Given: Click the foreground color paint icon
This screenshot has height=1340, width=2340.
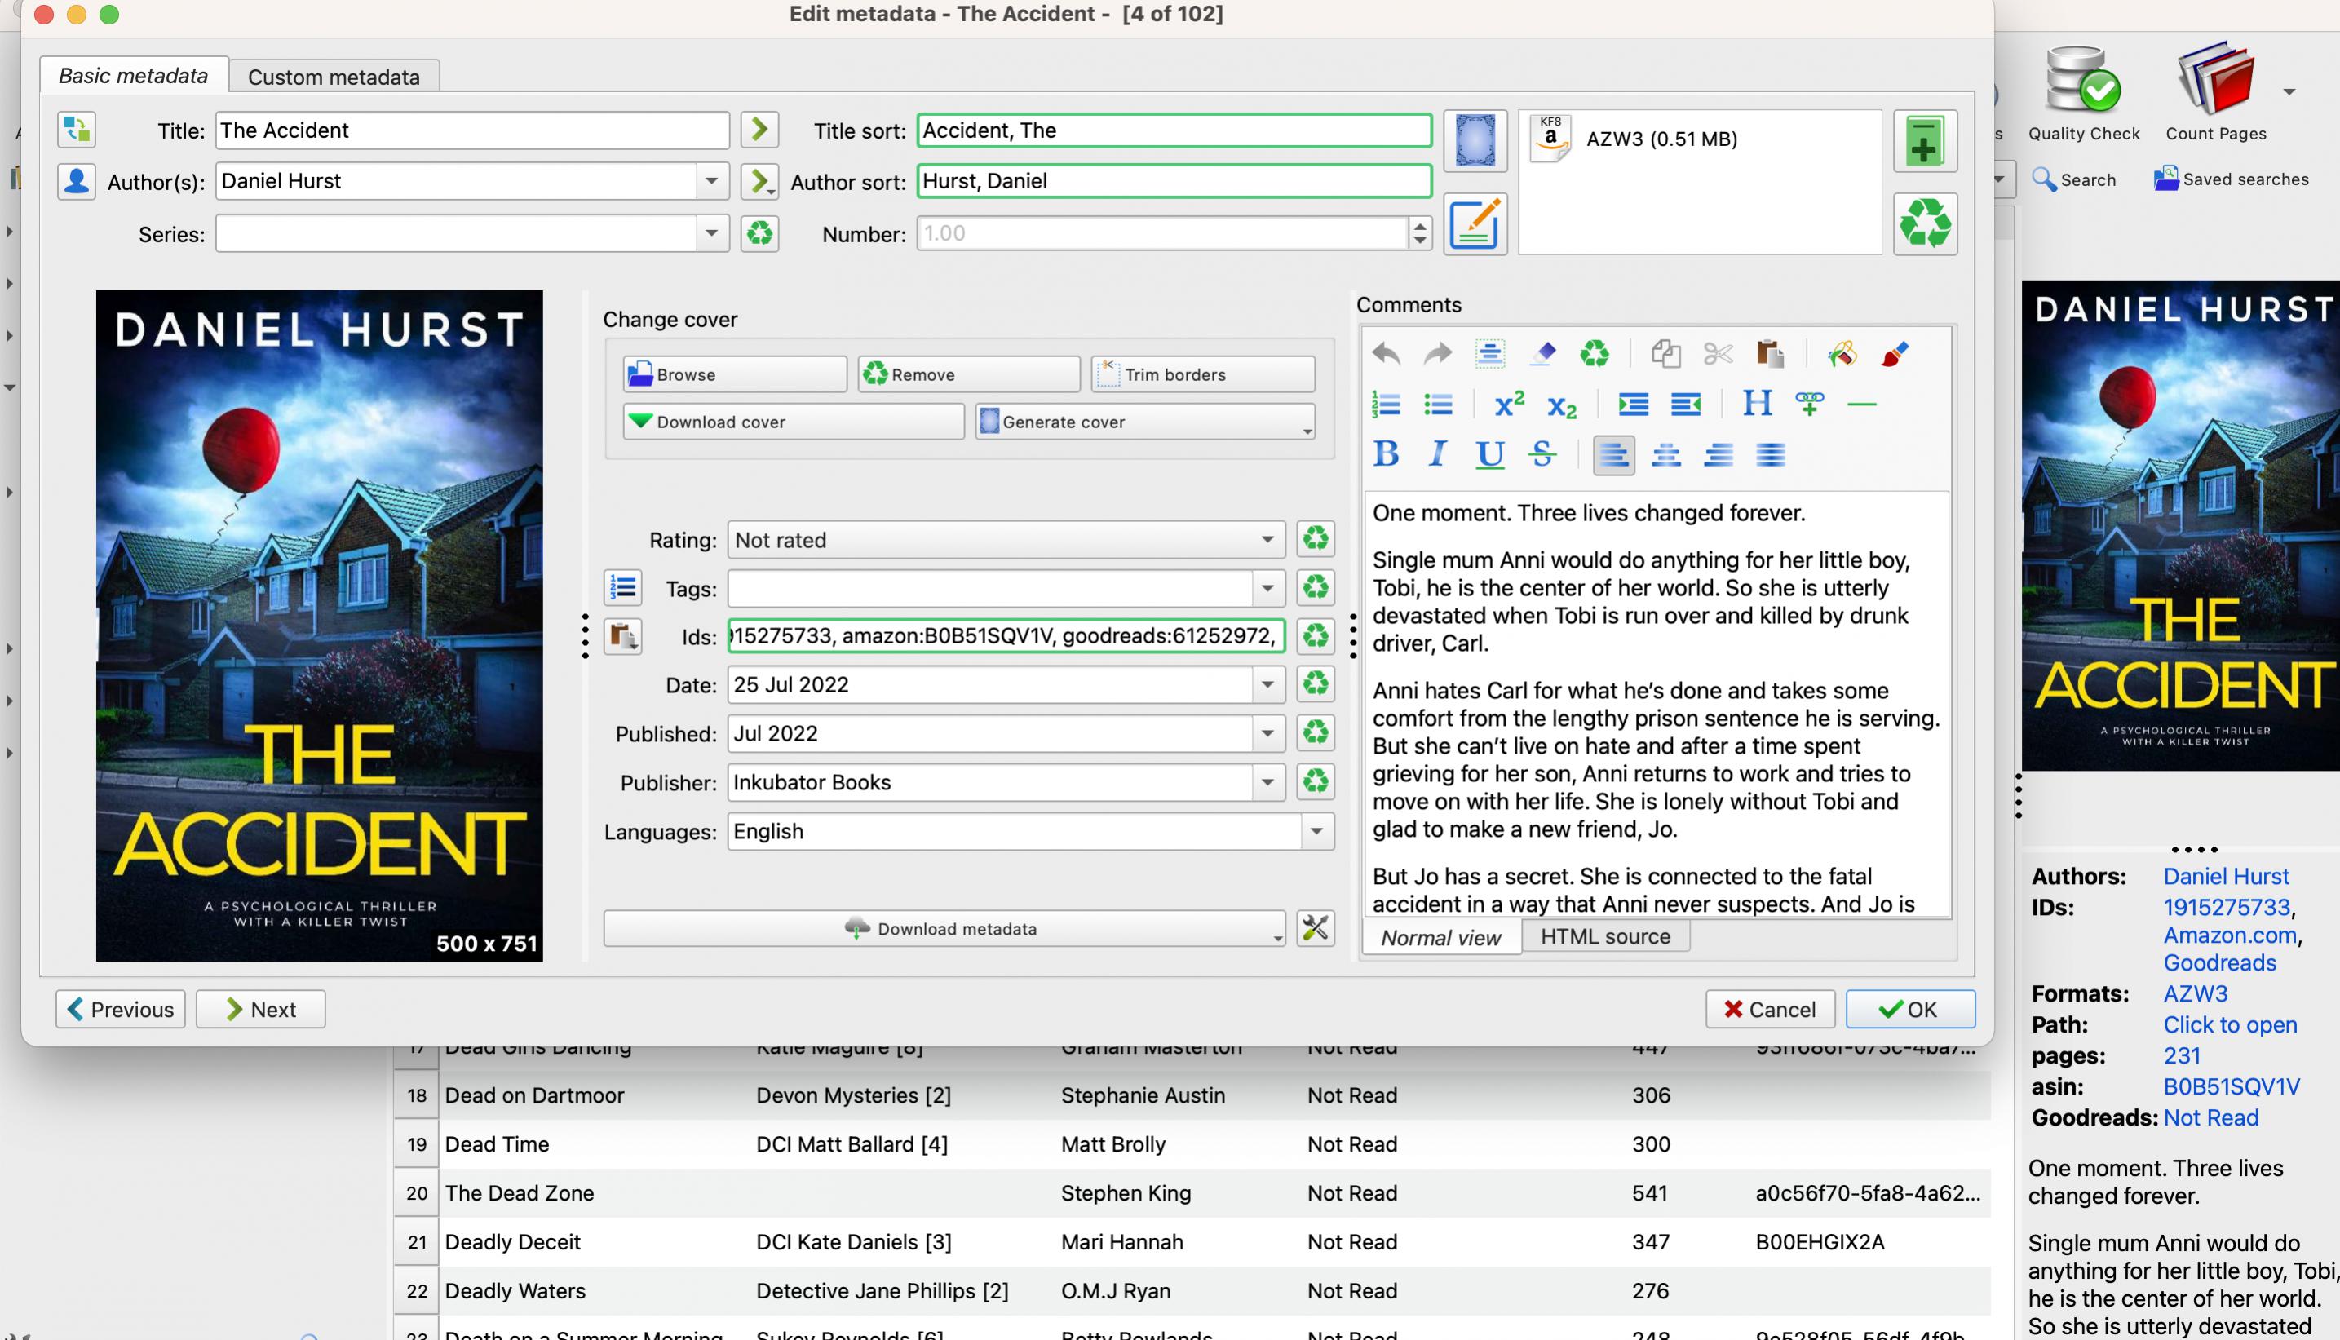Looking at the screenshot, I should [1895, 353].
